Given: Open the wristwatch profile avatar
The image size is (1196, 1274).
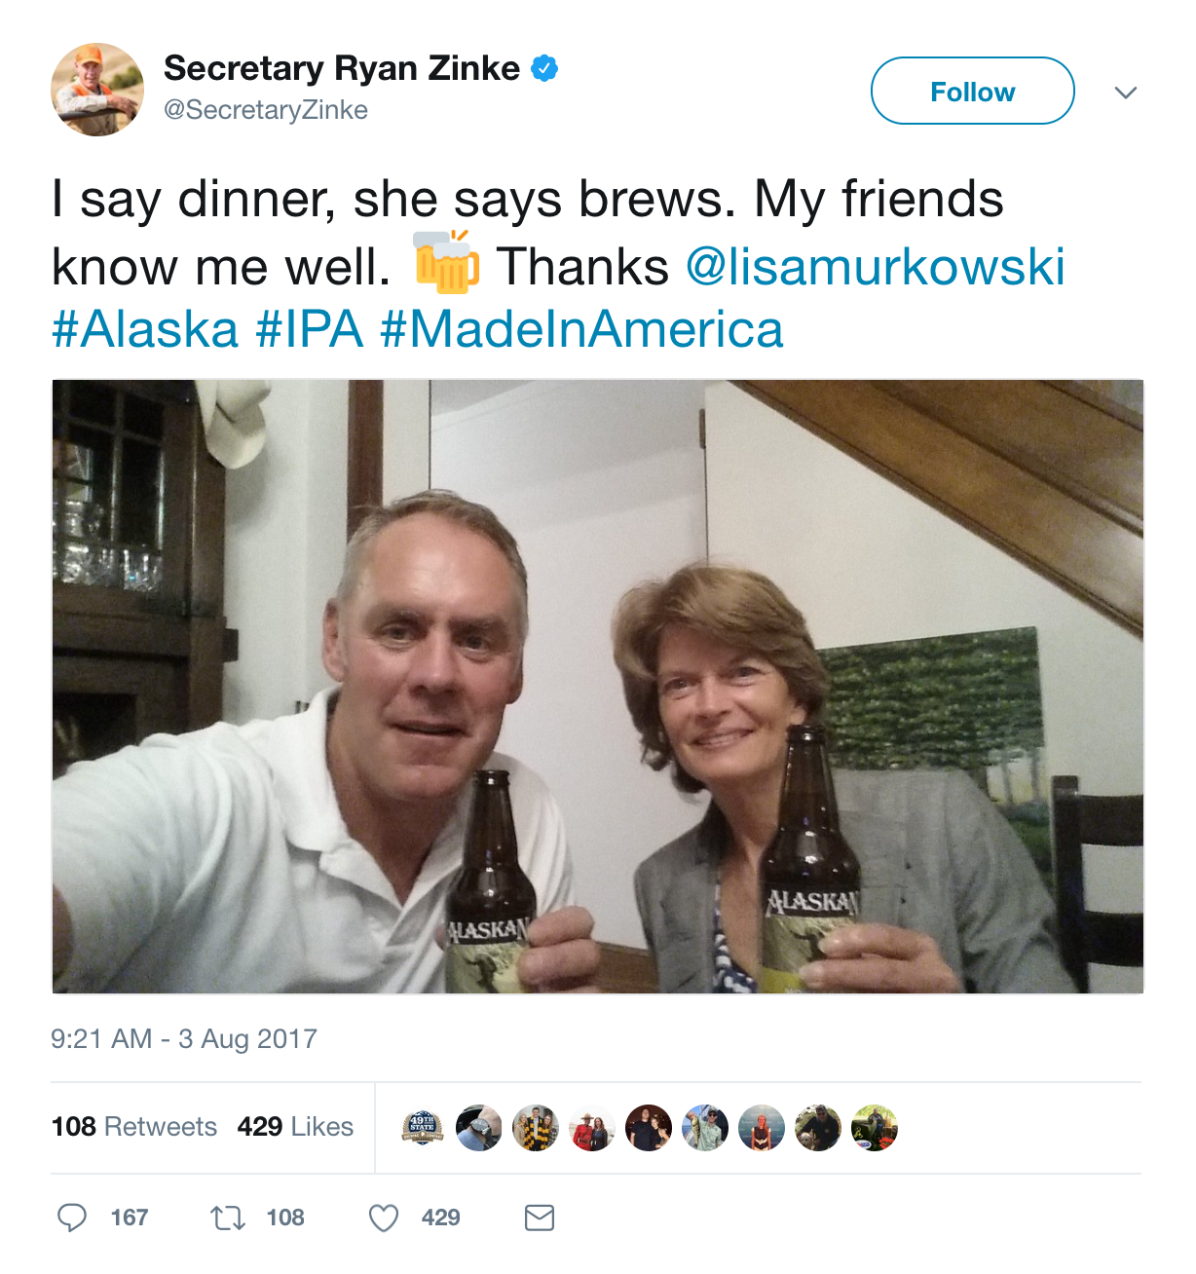Looking at the screenshot, I should tap(478, 1128).
